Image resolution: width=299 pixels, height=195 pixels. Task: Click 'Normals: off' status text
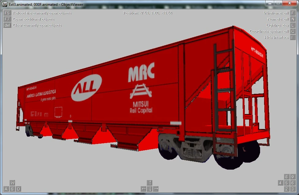tap(278, 19)
